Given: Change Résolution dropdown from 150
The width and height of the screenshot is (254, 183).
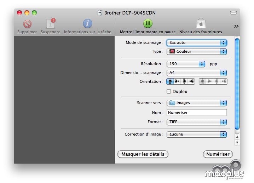Looking at the screenshot, I should (186, 64).
